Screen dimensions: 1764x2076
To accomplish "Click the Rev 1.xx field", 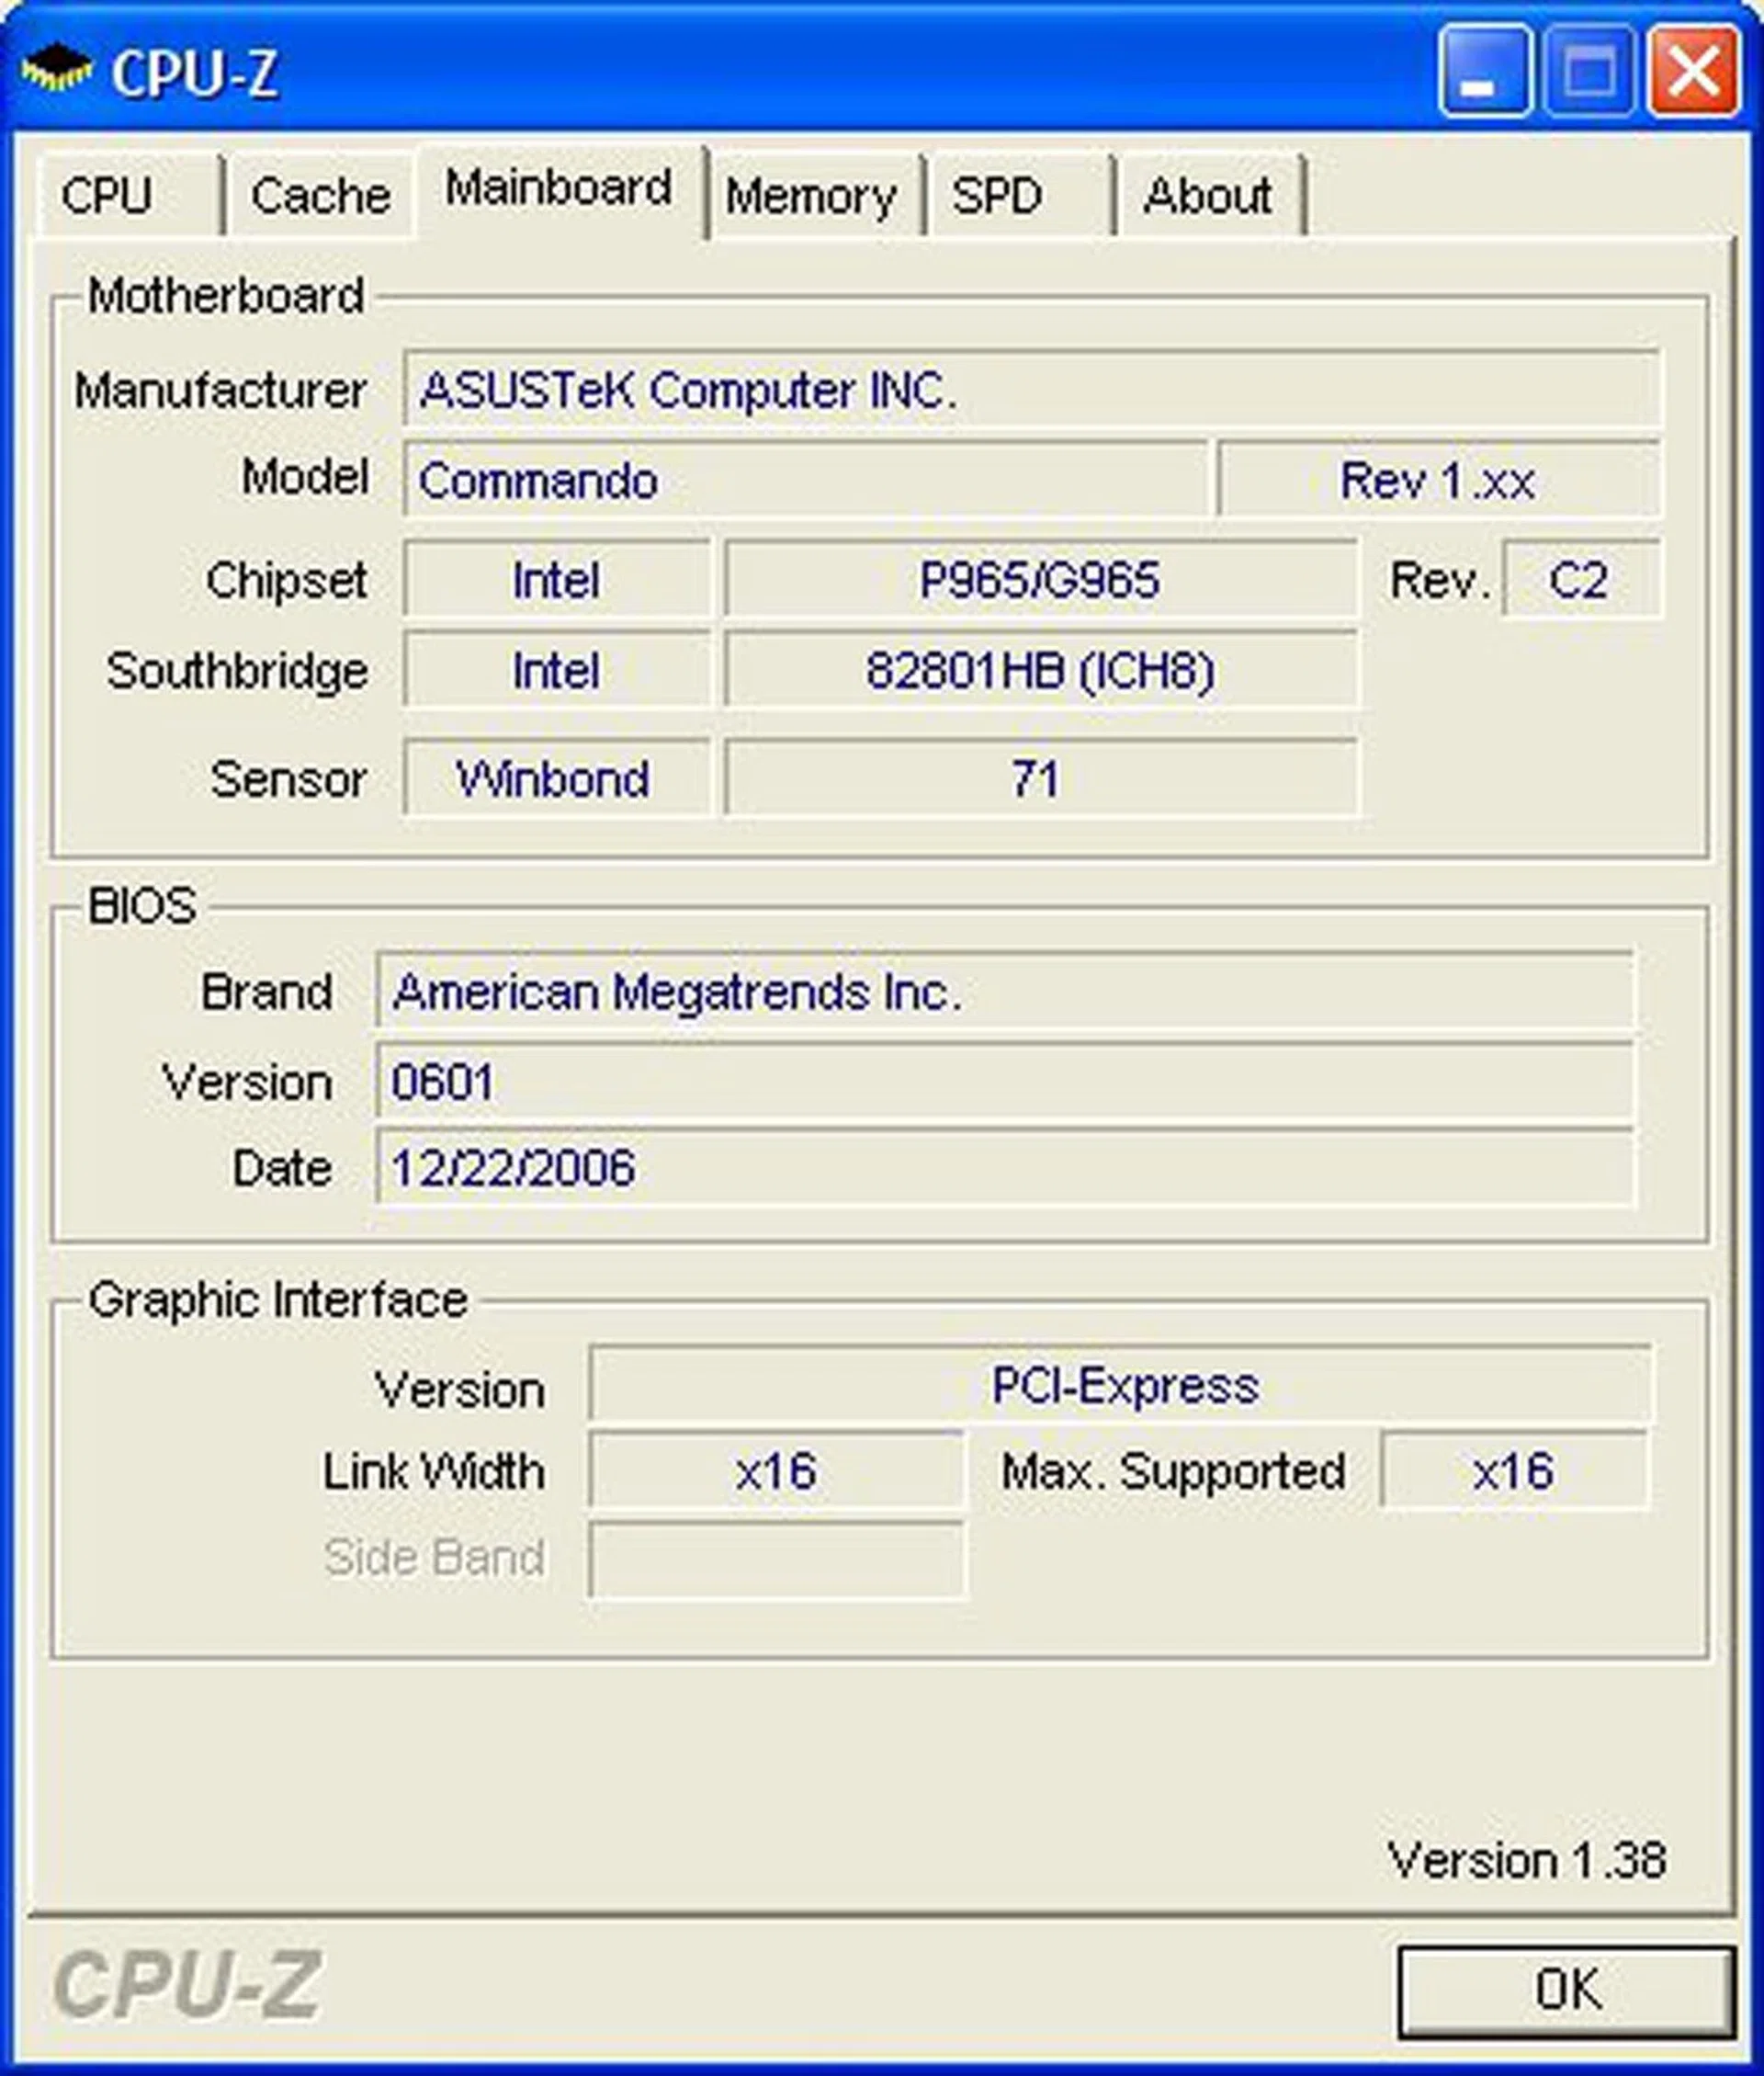I will click(x=1435, y=480).
